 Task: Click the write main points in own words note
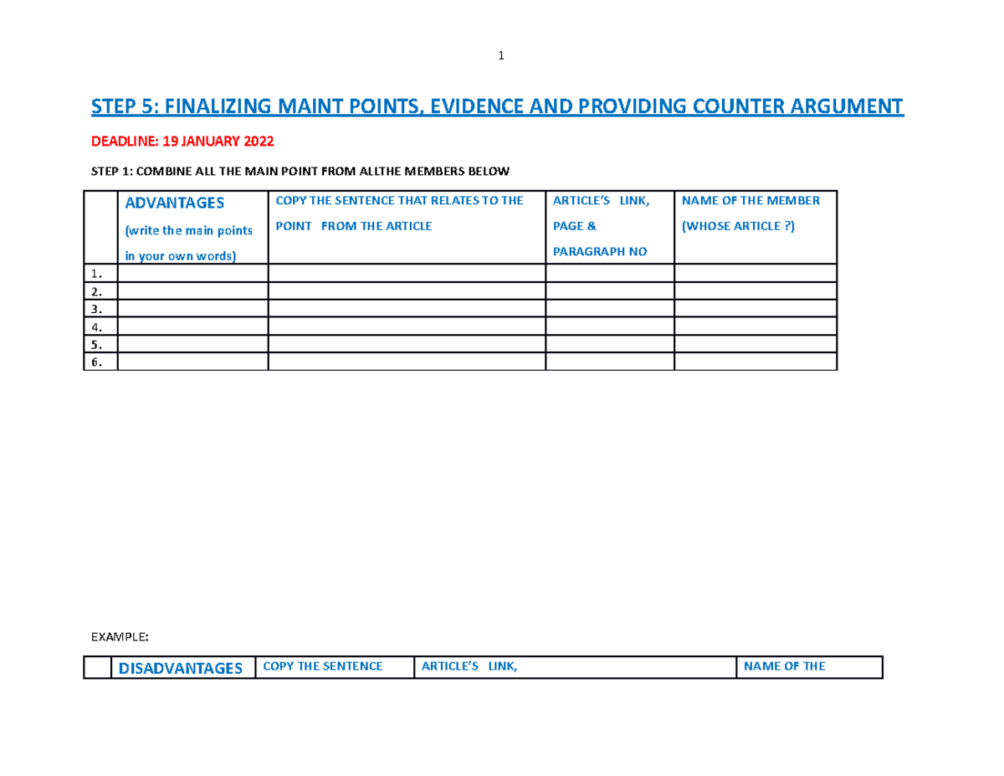pos(188,243)
